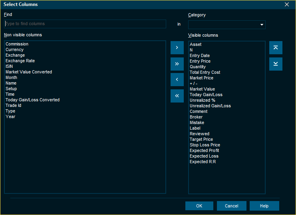
Task: Select Trade Id from non visible columns
Action: pyautogui.click(x=14, y=106)
